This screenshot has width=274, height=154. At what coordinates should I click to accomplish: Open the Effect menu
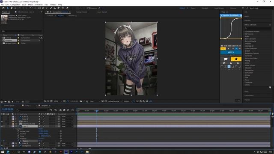click(x=30, y=5)
